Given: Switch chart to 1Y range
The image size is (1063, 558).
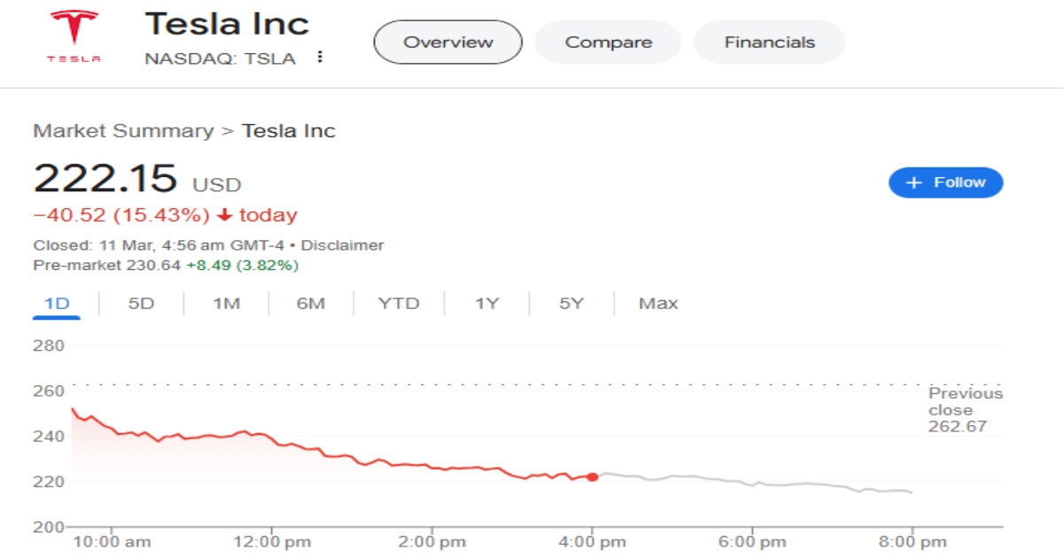Looking at the screenshot, I should click(486, 304).
